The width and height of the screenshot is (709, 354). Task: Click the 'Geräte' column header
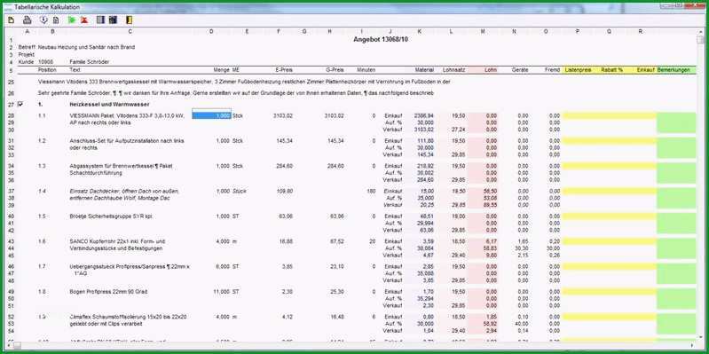(x=520, y=70)
